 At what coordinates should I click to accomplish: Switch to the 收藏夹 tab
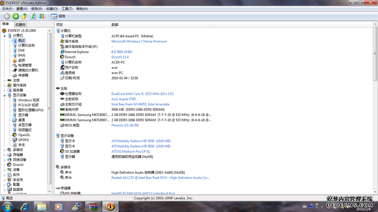click(20, 24)
